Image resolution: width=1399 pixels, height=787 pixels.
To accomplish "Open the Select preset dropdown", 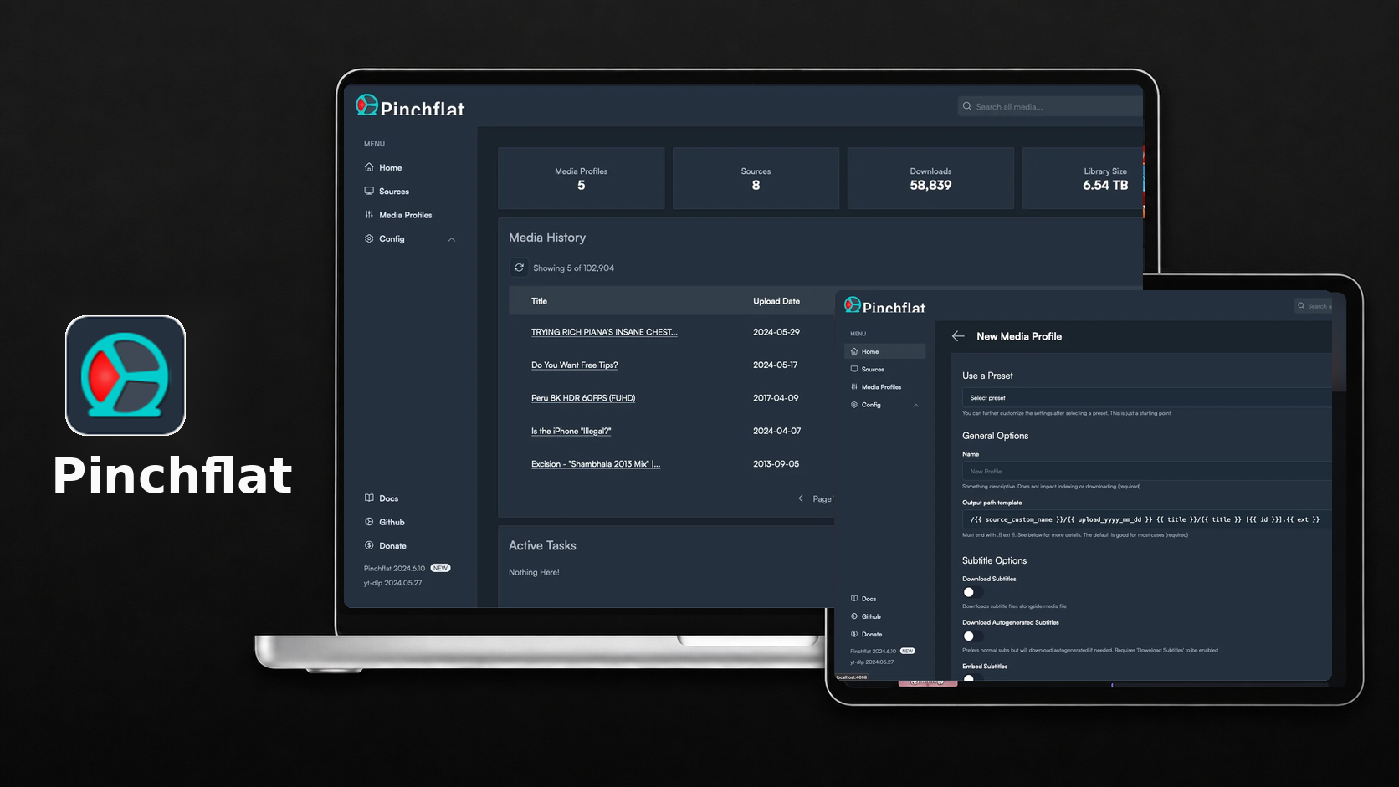I will [1146, 398].
